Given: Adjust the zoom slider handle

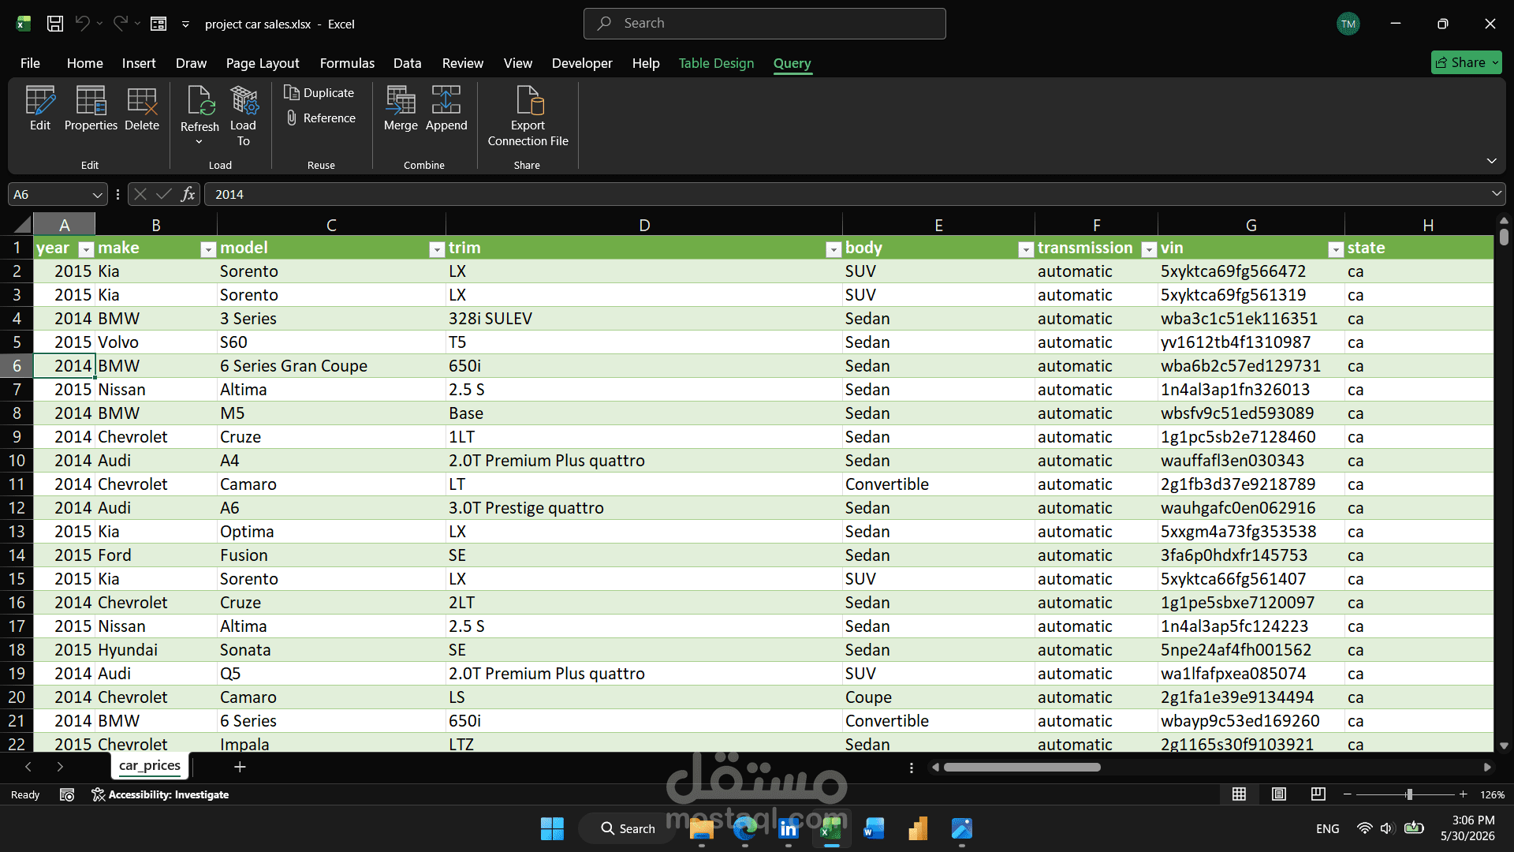Looking at the screenshot, I should (x=1409, y=794).
